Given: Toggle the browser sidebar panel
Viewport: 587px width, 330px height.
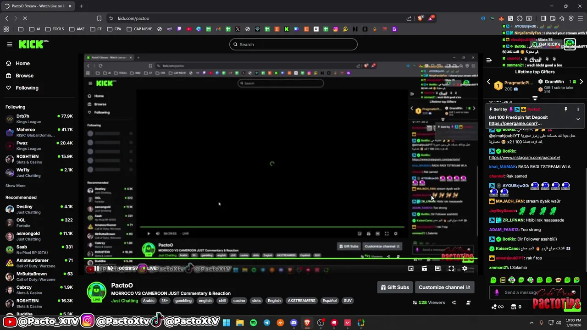Looking at the screenshot, I should pos(543,18).
